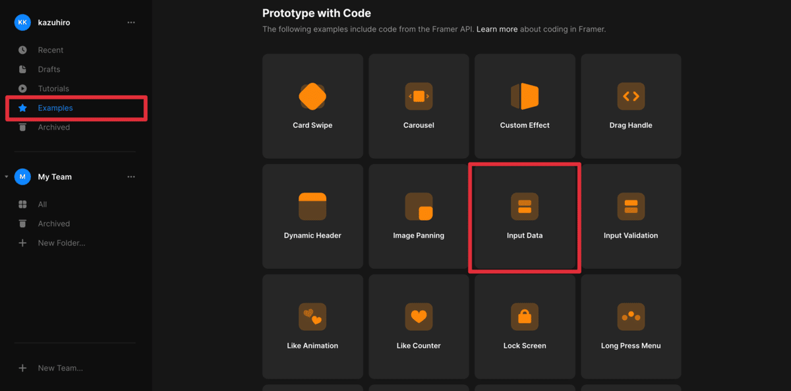Image resolution: width=791 pixels, height=391 pixels.
Task: Click the Archived trash icon under kazuhiro
Action: [x=22, y=127]
